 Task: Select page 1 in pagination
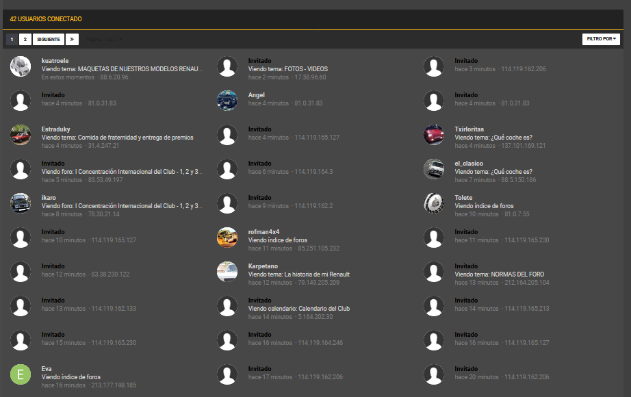12,40
